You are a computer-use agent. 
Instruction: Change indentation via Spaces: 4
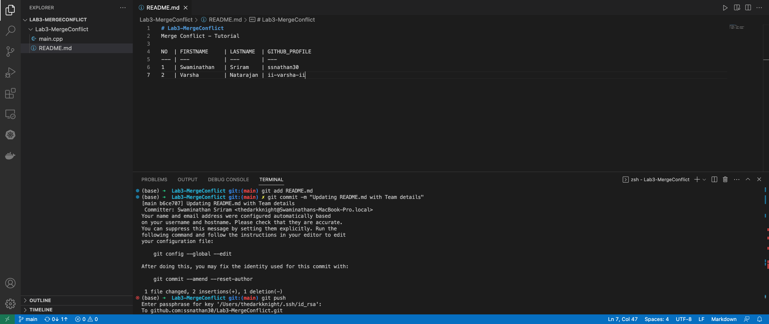[x=657, y=319]
